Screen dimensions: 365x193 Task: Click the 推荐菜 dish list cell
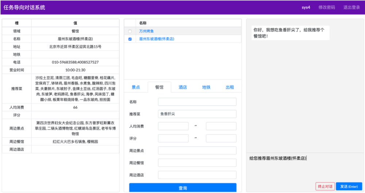[75, 89]
